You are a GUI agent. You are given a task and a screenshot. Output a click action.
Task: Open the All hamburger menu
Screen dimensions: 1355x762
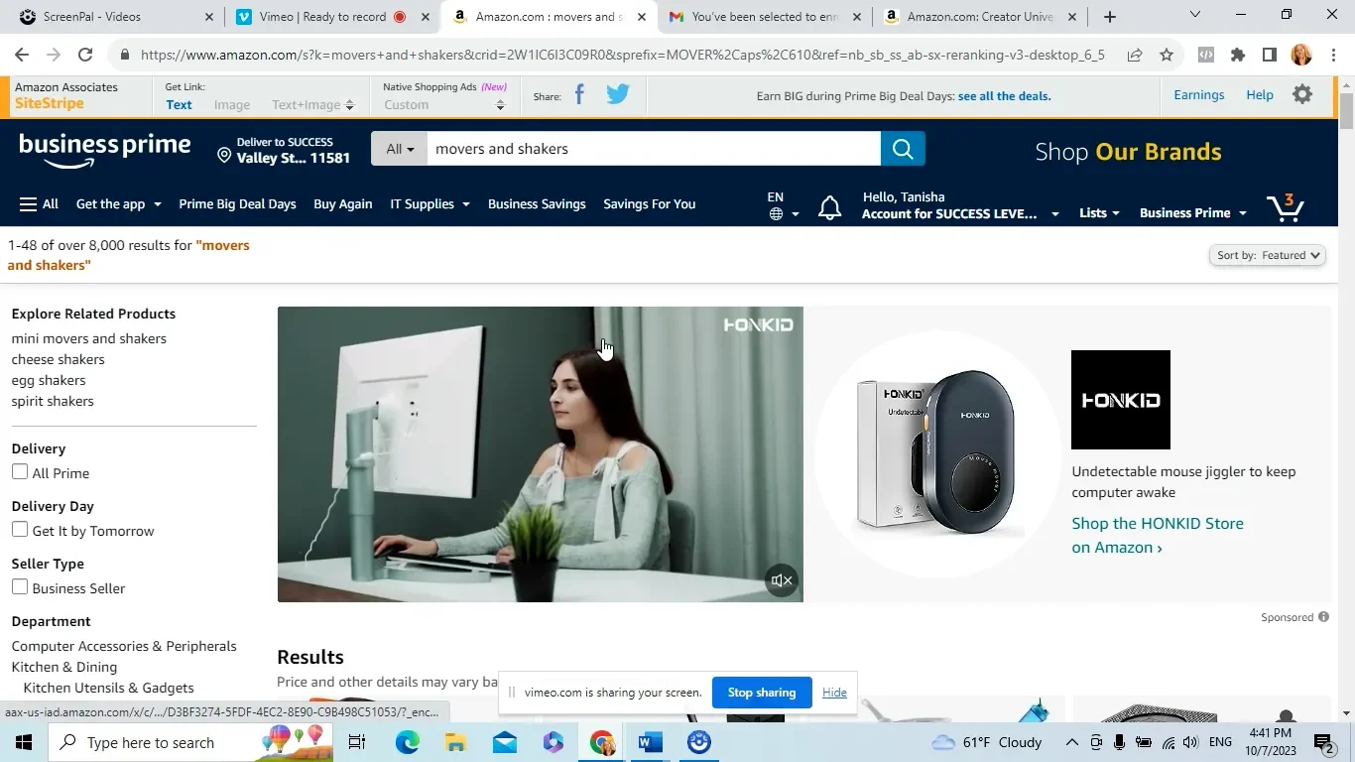(x=39, y=204)
